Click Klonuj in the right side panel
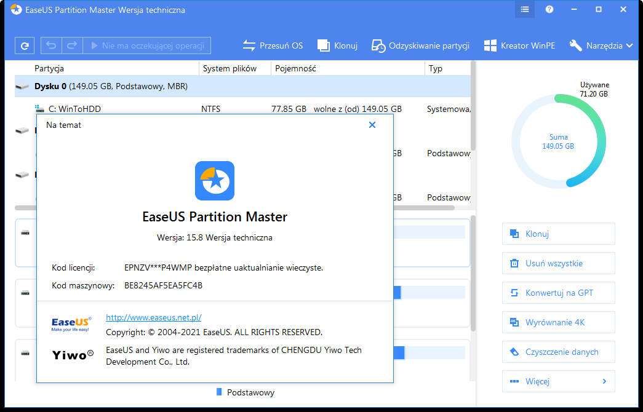This screenshot has height=412, width=643. coord(559,234)
